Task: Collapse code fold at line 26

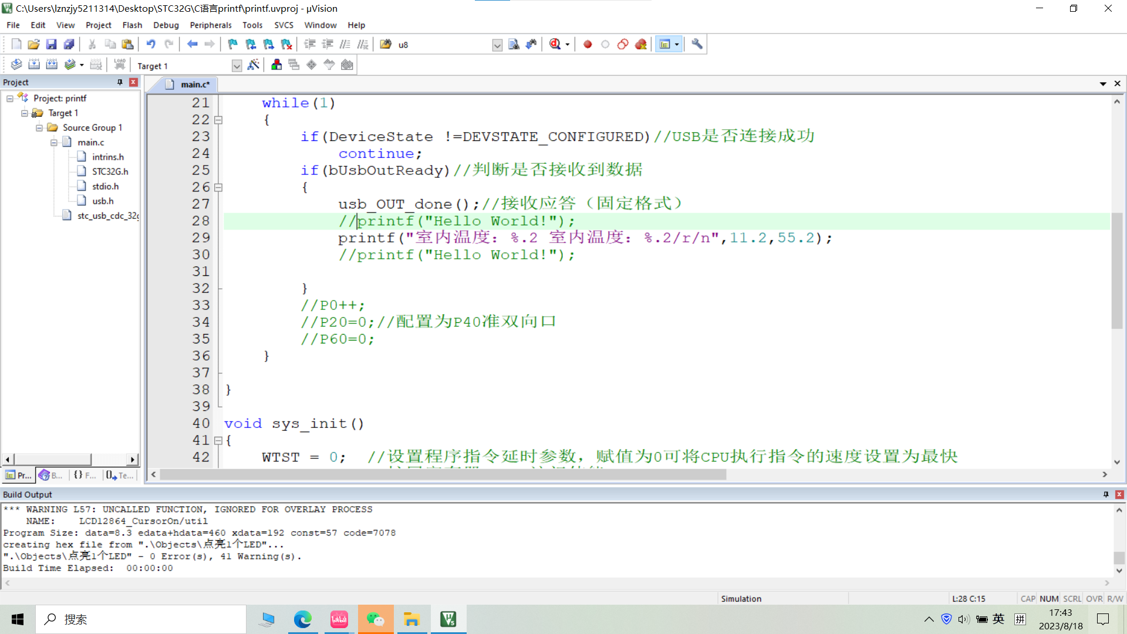Action: 218,187
